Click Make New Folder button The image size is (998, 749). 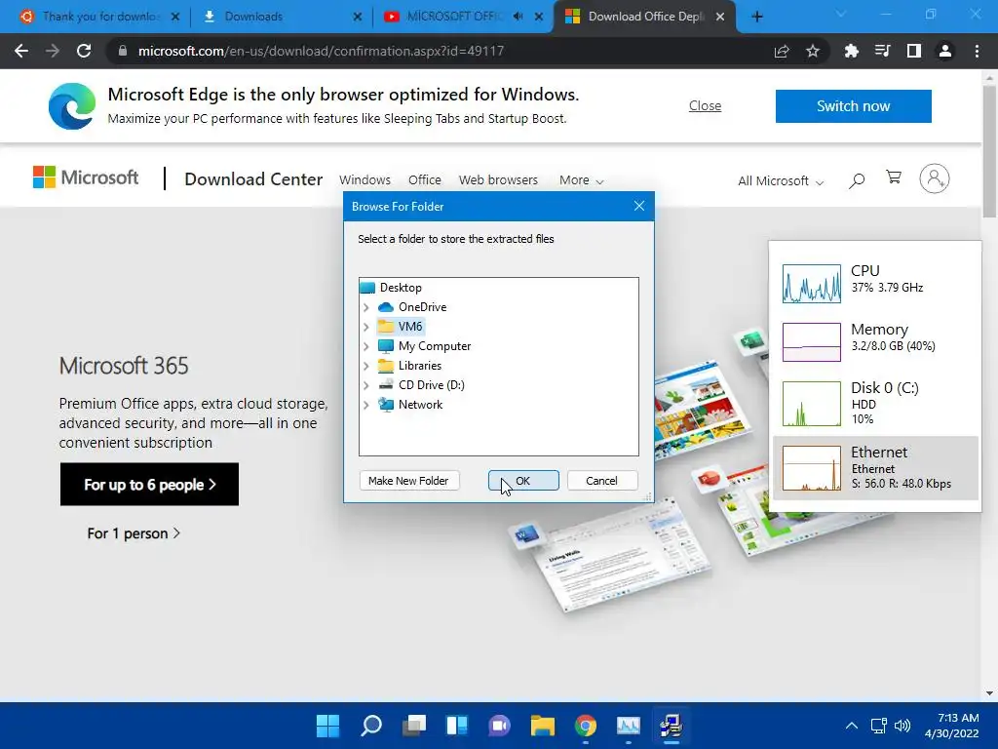tap(408, 481)
